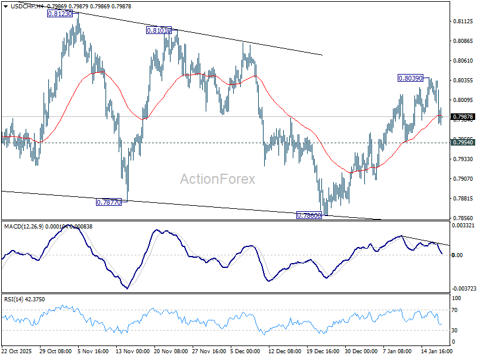
Task: Click the 30 Dec 00:00 date label
Action: (x=361, y=351)
